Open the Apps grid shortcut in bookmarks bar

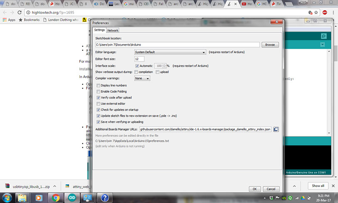click(9, 20)
